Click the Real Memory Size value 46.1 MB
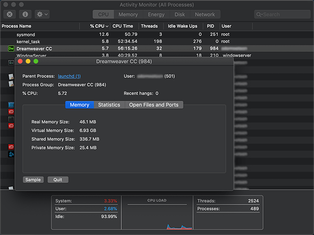314x235 pixels. point(88,122)
